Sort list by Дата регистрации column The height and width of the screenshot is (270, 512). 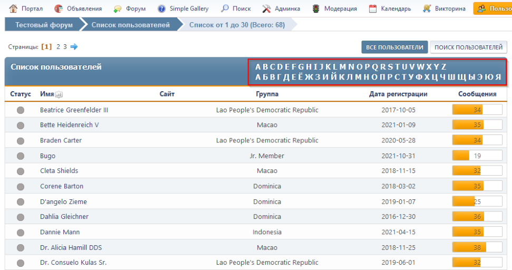pyautogui.click(x=398, y=94)
